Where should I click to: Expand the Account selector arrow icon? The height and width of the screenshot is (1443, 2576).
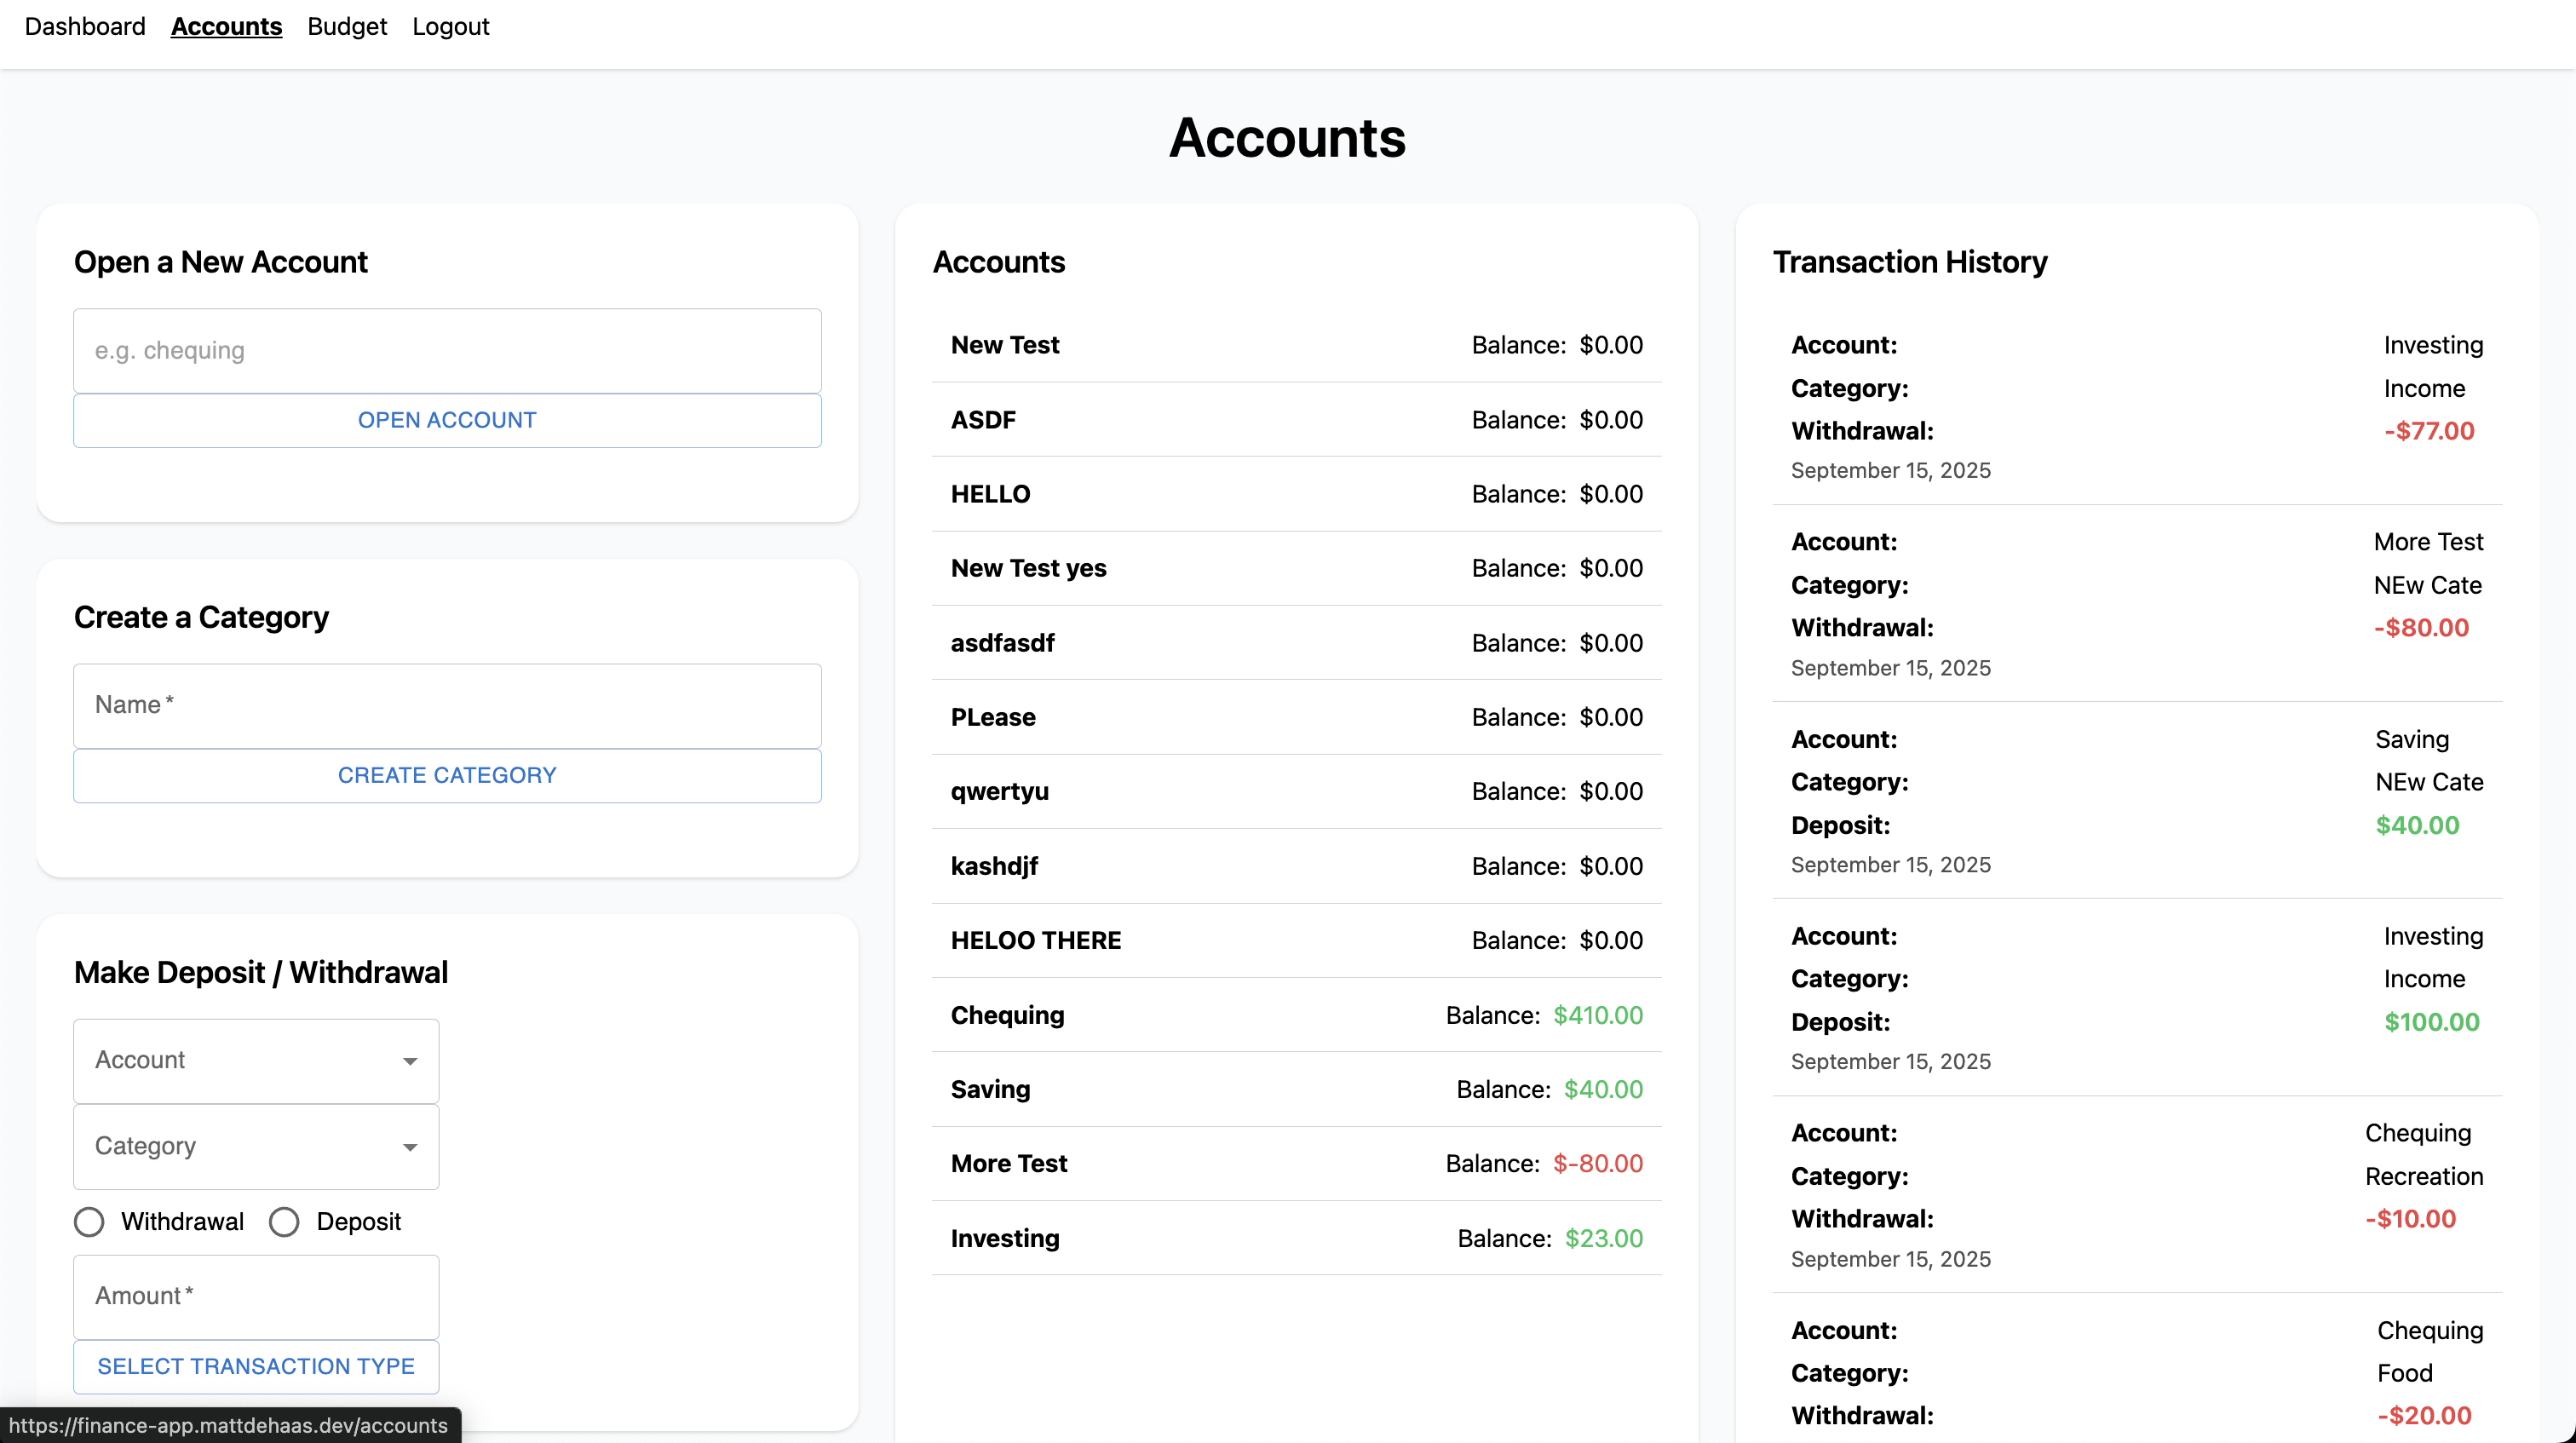point(410,1061)
